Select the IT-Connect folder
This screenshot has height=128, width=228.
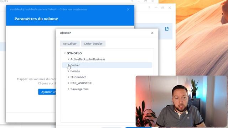tap(78, 77)
